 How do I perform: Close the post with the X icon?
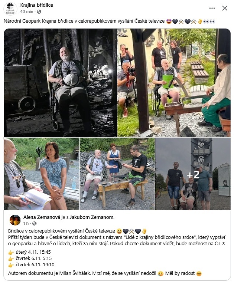(x=225, y=8)
